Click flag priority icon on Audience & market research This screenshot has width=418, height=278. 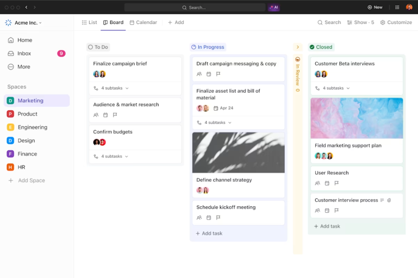[x=115, y=115]
